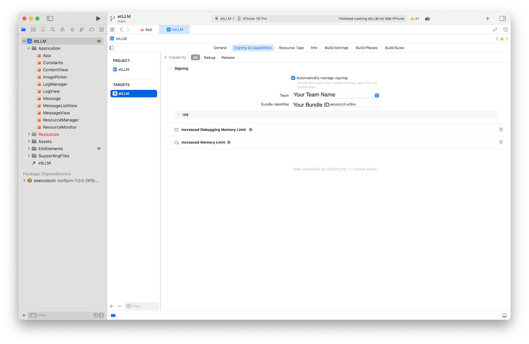Click the add Capability button
This screenshot has width=529, height=344.
click(x=175, y=57)
